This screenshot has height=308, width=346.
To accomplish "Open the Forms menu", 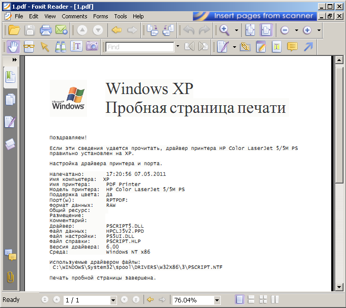I will [x=101, y=16].
